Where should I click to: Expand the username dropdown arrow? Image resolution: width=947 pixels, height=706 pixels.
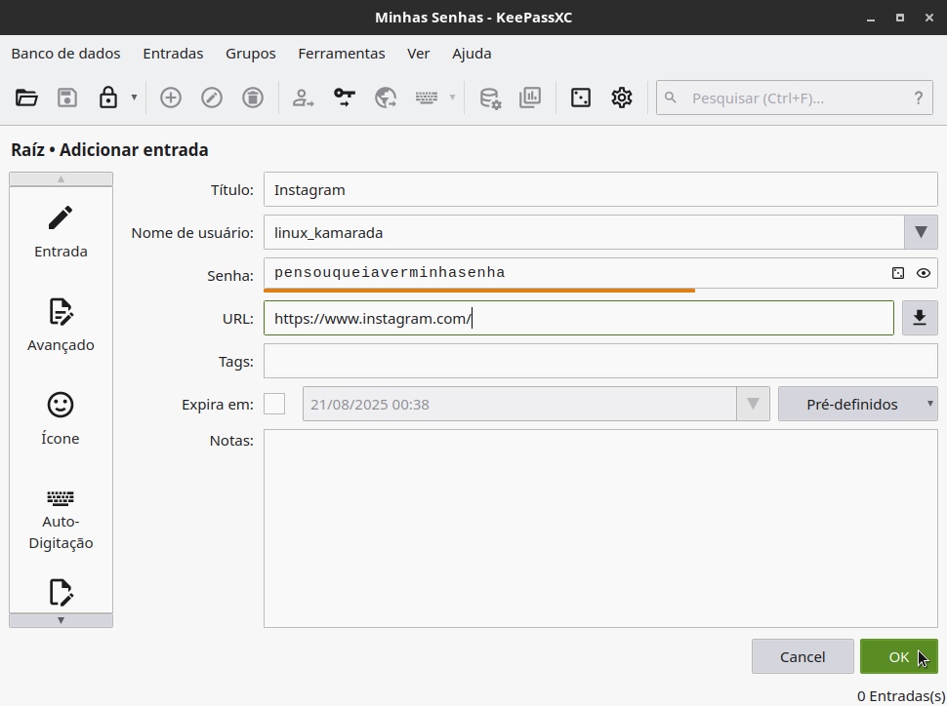coord(921,232)
